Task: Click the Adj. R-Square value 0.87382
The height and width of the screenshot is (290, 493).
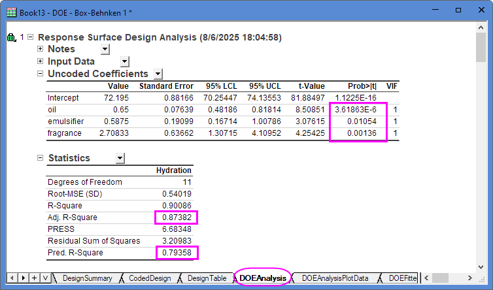Action: pos(177,217)
